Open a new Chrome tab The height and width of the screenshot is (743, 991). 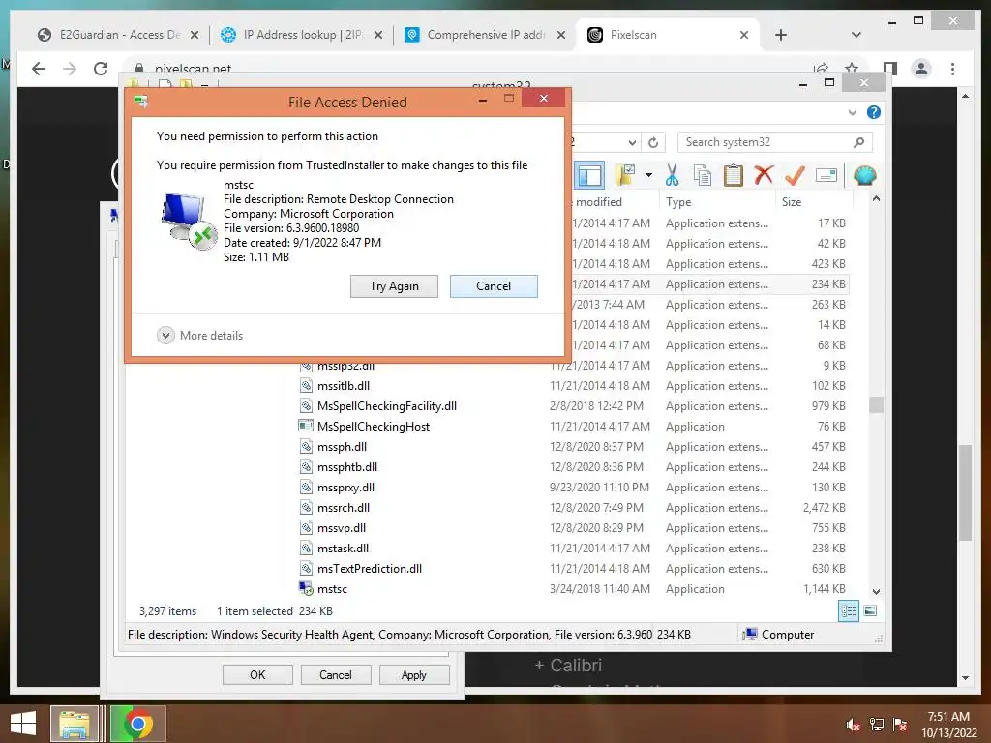tap(781, 35)
